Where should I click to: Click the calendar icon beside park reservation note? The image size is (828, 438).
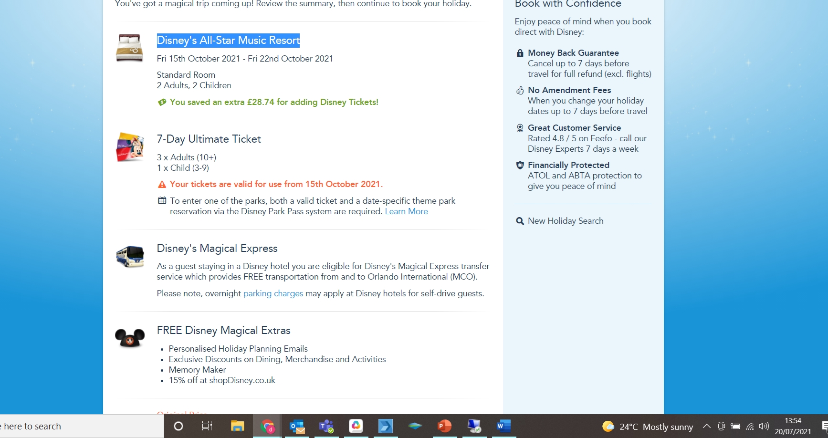pyautogui.click(x=162, y=200)
